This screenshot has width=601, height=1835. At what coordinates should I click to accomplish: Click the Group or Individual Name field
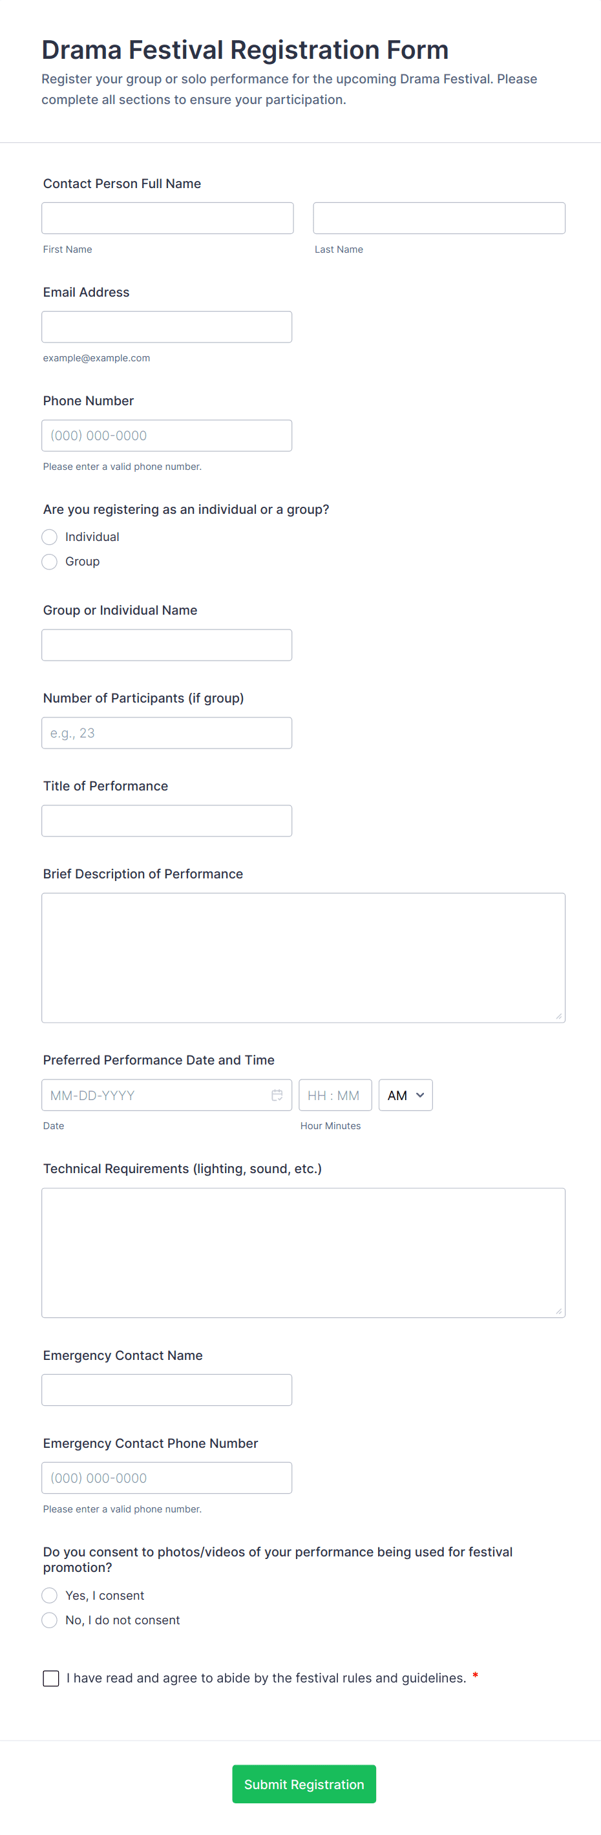coord(167,644)
